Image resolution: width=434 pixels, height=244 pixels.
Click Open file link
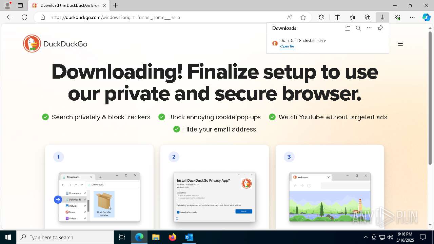point(287,46)
